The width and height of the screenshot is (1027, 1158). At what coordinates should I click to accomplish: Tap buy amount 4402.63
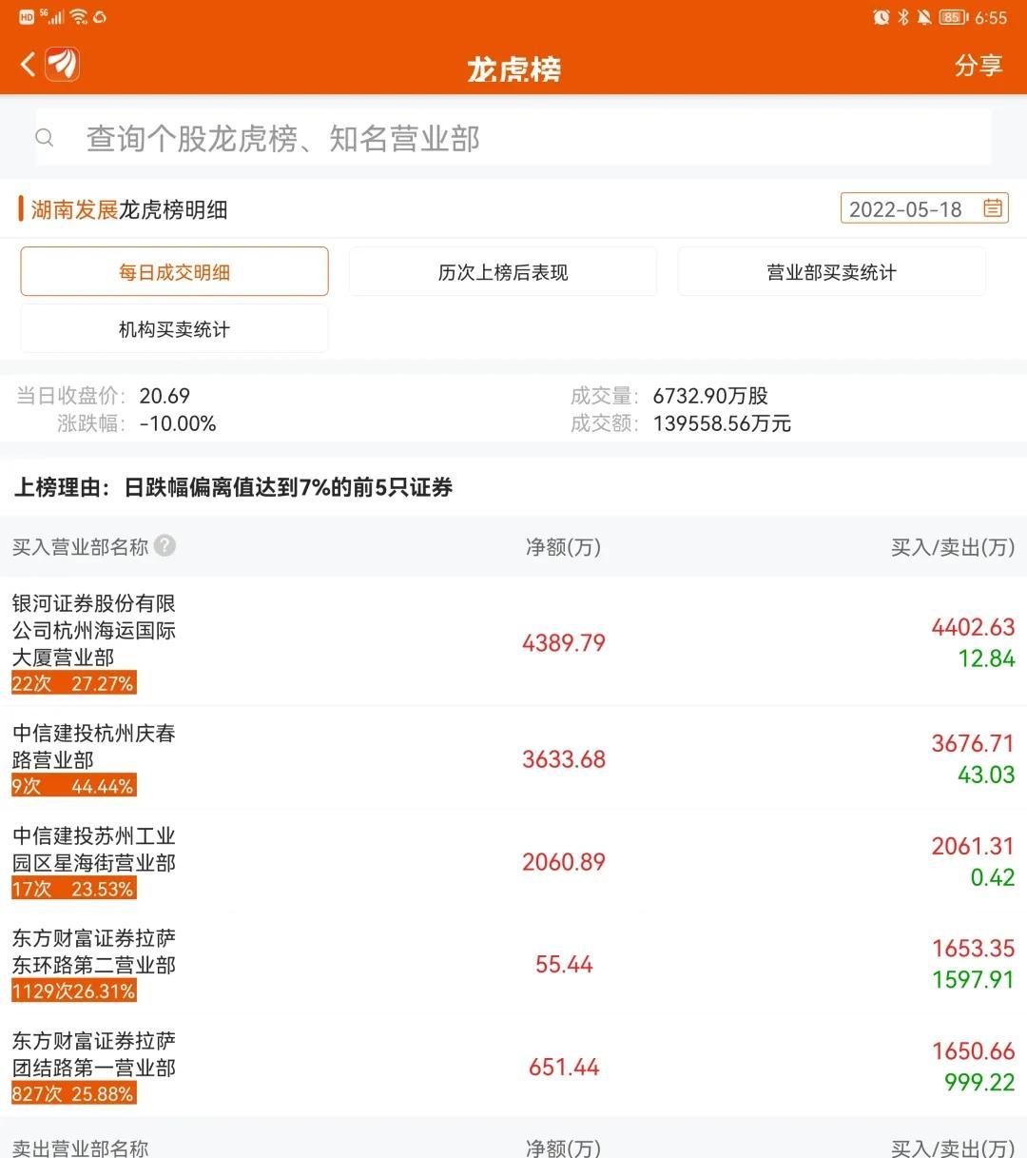973,627
